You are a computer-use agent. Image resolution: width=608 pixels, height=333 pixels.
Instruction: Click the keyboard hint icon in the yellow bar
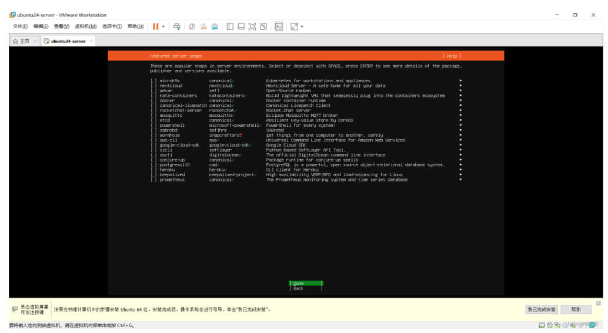(15, 310)
